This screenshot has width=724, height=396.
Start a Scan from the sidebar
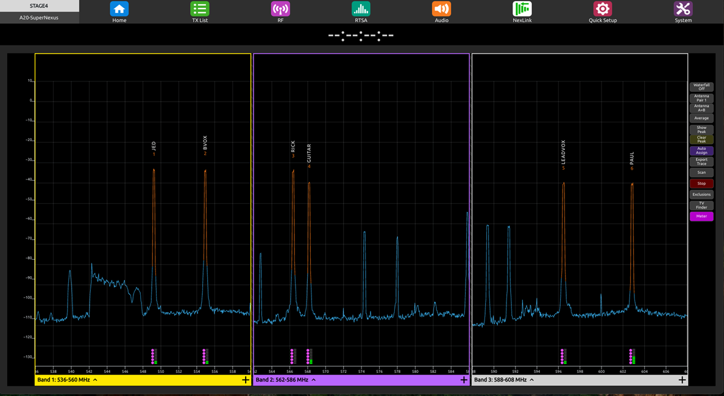pos(701,172)
